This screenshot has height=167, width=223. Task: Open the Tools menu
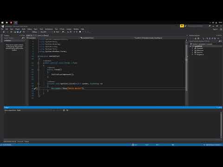point(41,29)
